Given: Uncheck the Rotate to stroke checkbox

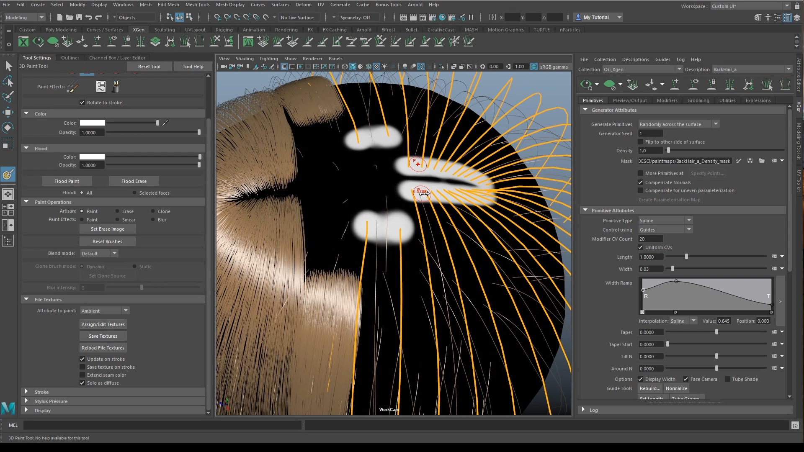Looking at the screenshot, I should click(82, 103).
